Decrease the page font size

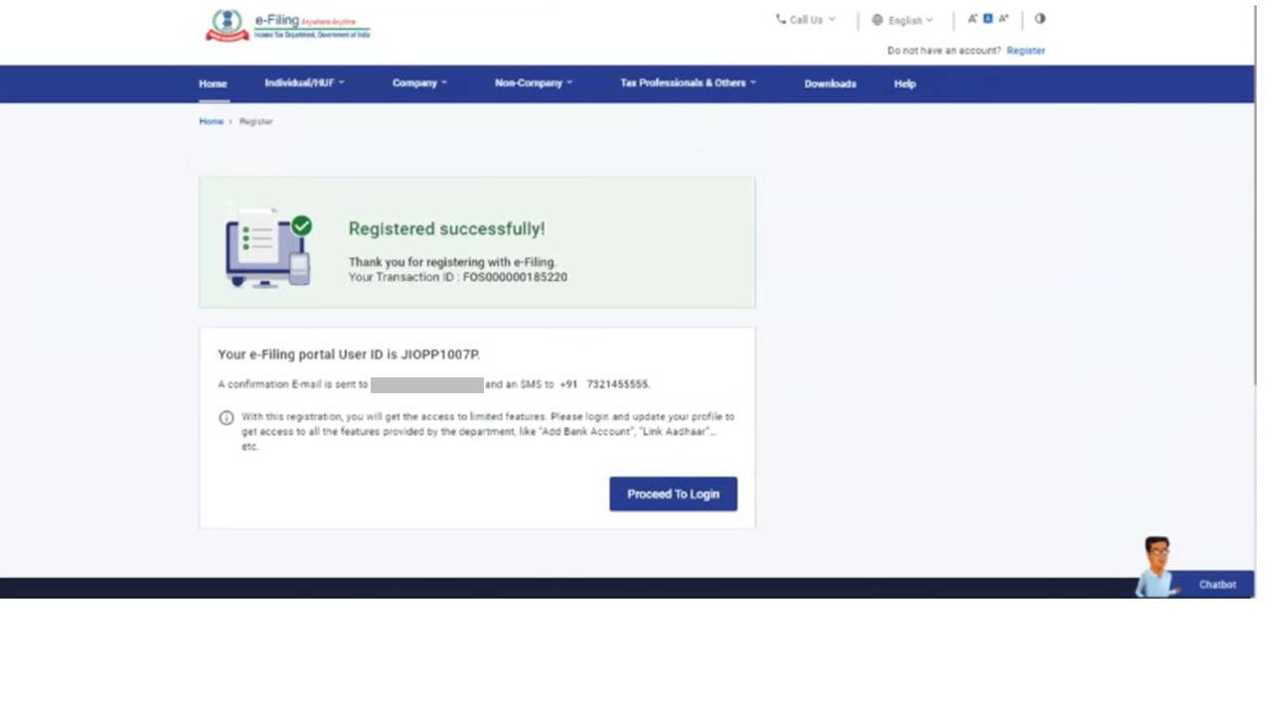tap(973, 19)
